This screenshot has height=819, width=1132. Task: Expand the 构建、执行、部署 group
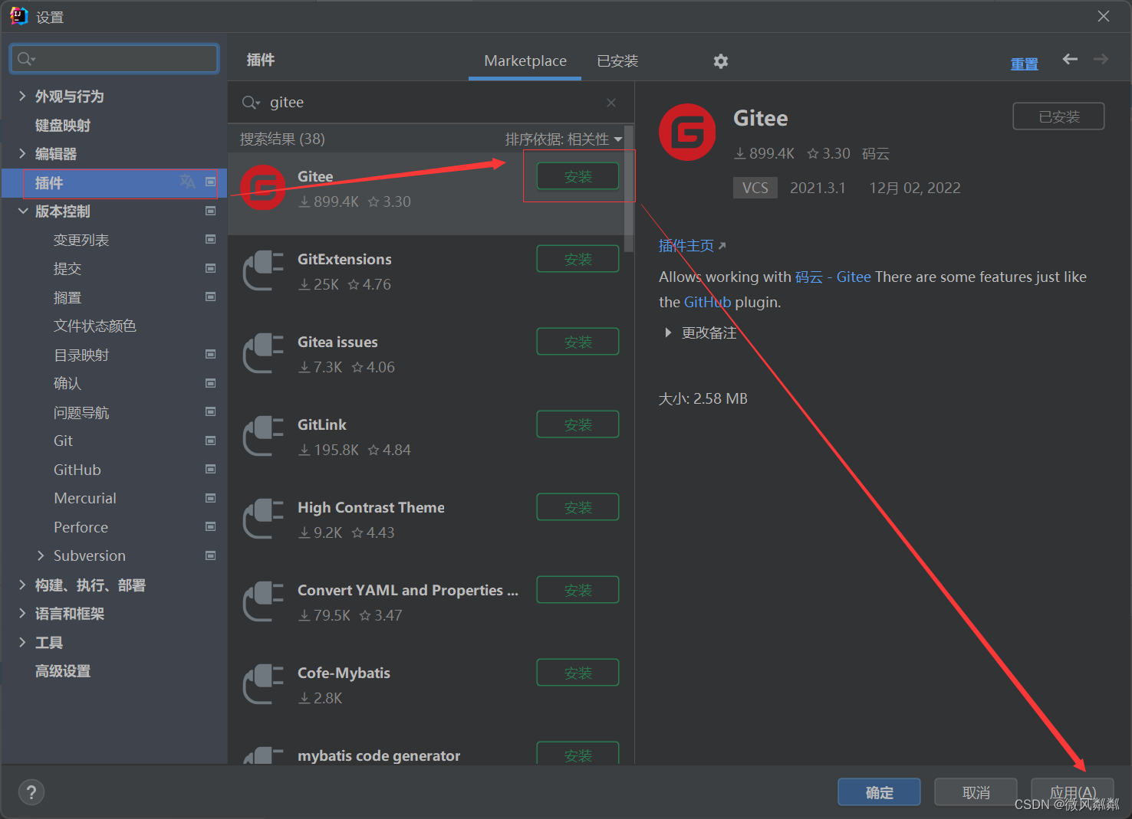pyautogui.click(x=22, y=585)
